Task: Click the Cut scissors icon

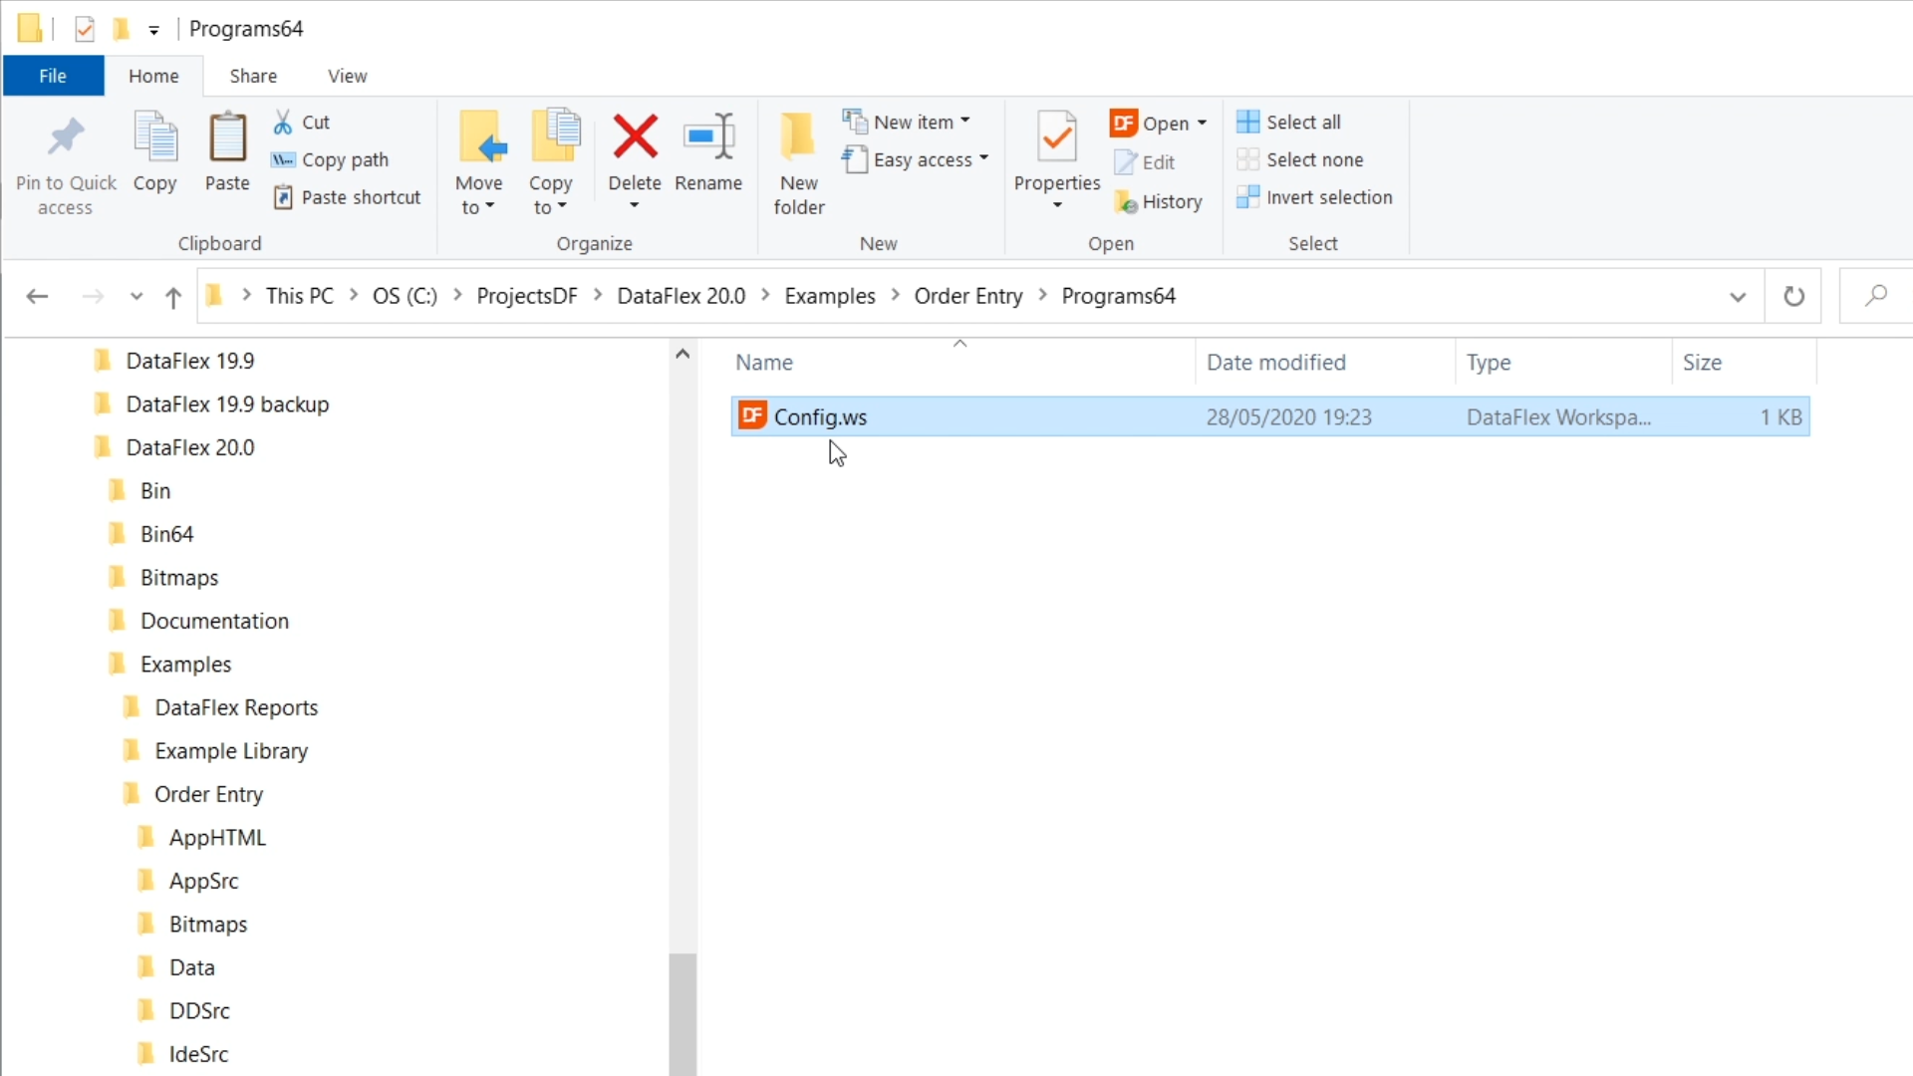Action: click(x=283, y=122)
